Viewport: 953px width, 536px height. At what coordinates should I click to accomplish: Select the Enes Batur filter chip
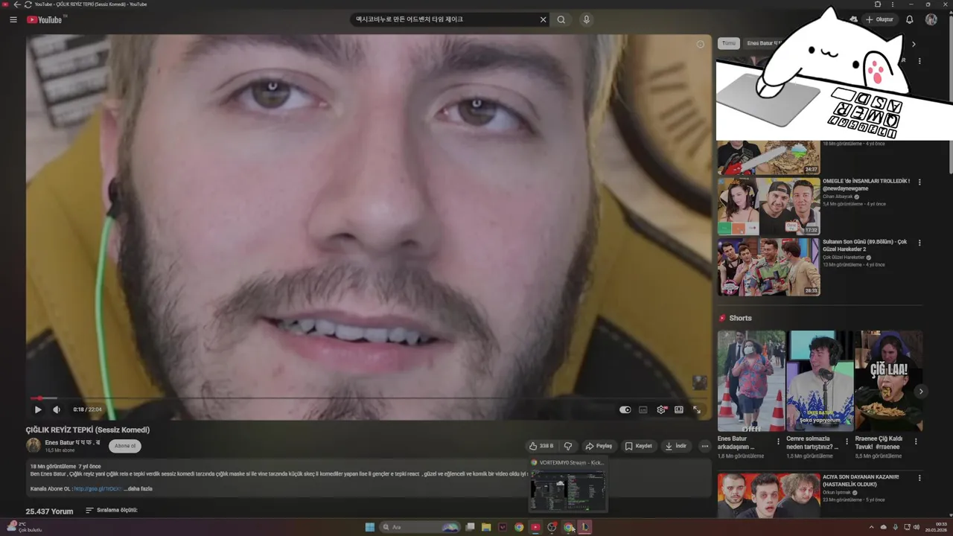[762, 43]
